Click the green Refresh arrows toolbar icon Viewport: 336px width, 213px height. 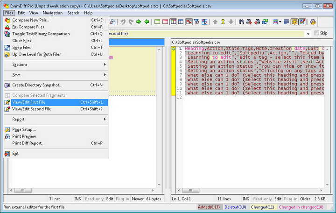point(265,22)
